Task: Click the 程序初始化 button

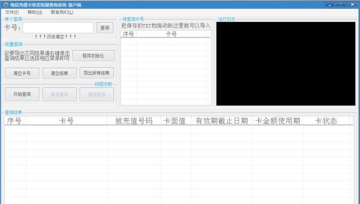Action: point(93,56)
